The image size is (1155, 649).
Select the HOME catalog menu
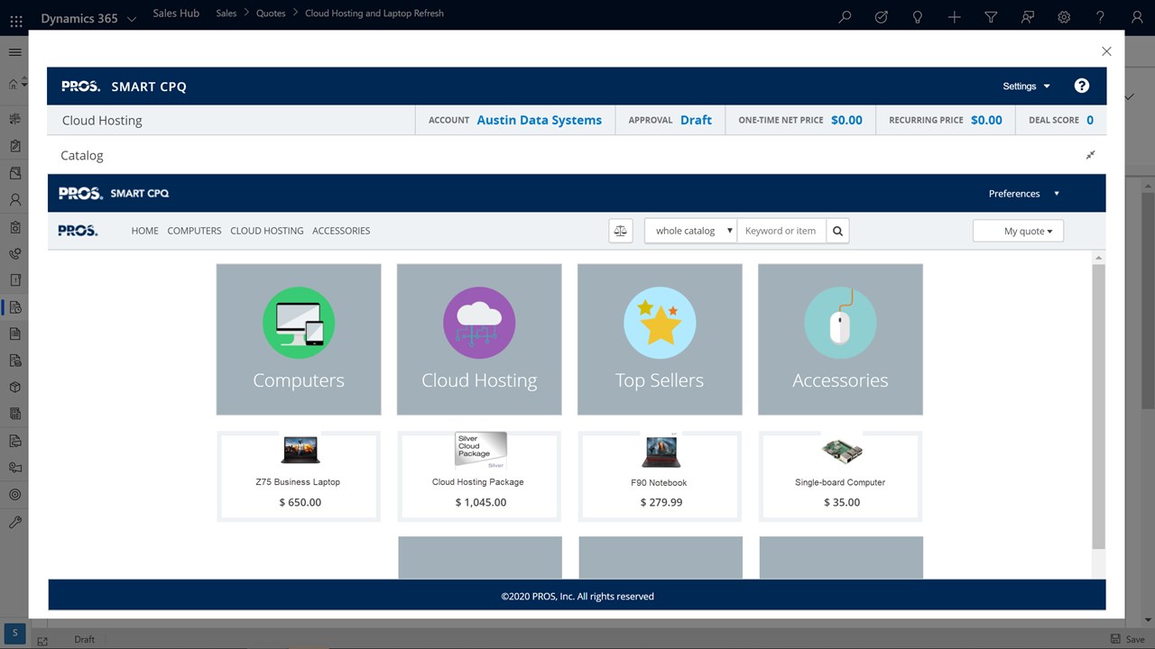click(144, 231)
